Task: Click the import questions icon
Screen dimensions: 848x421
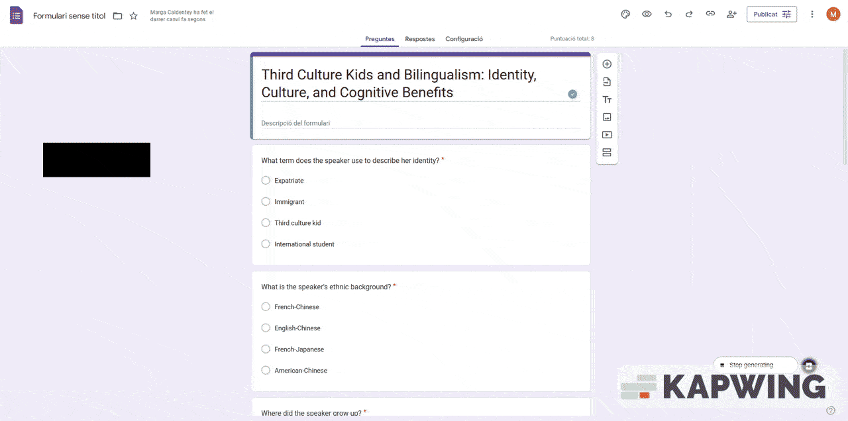Action: coord(607,82)
